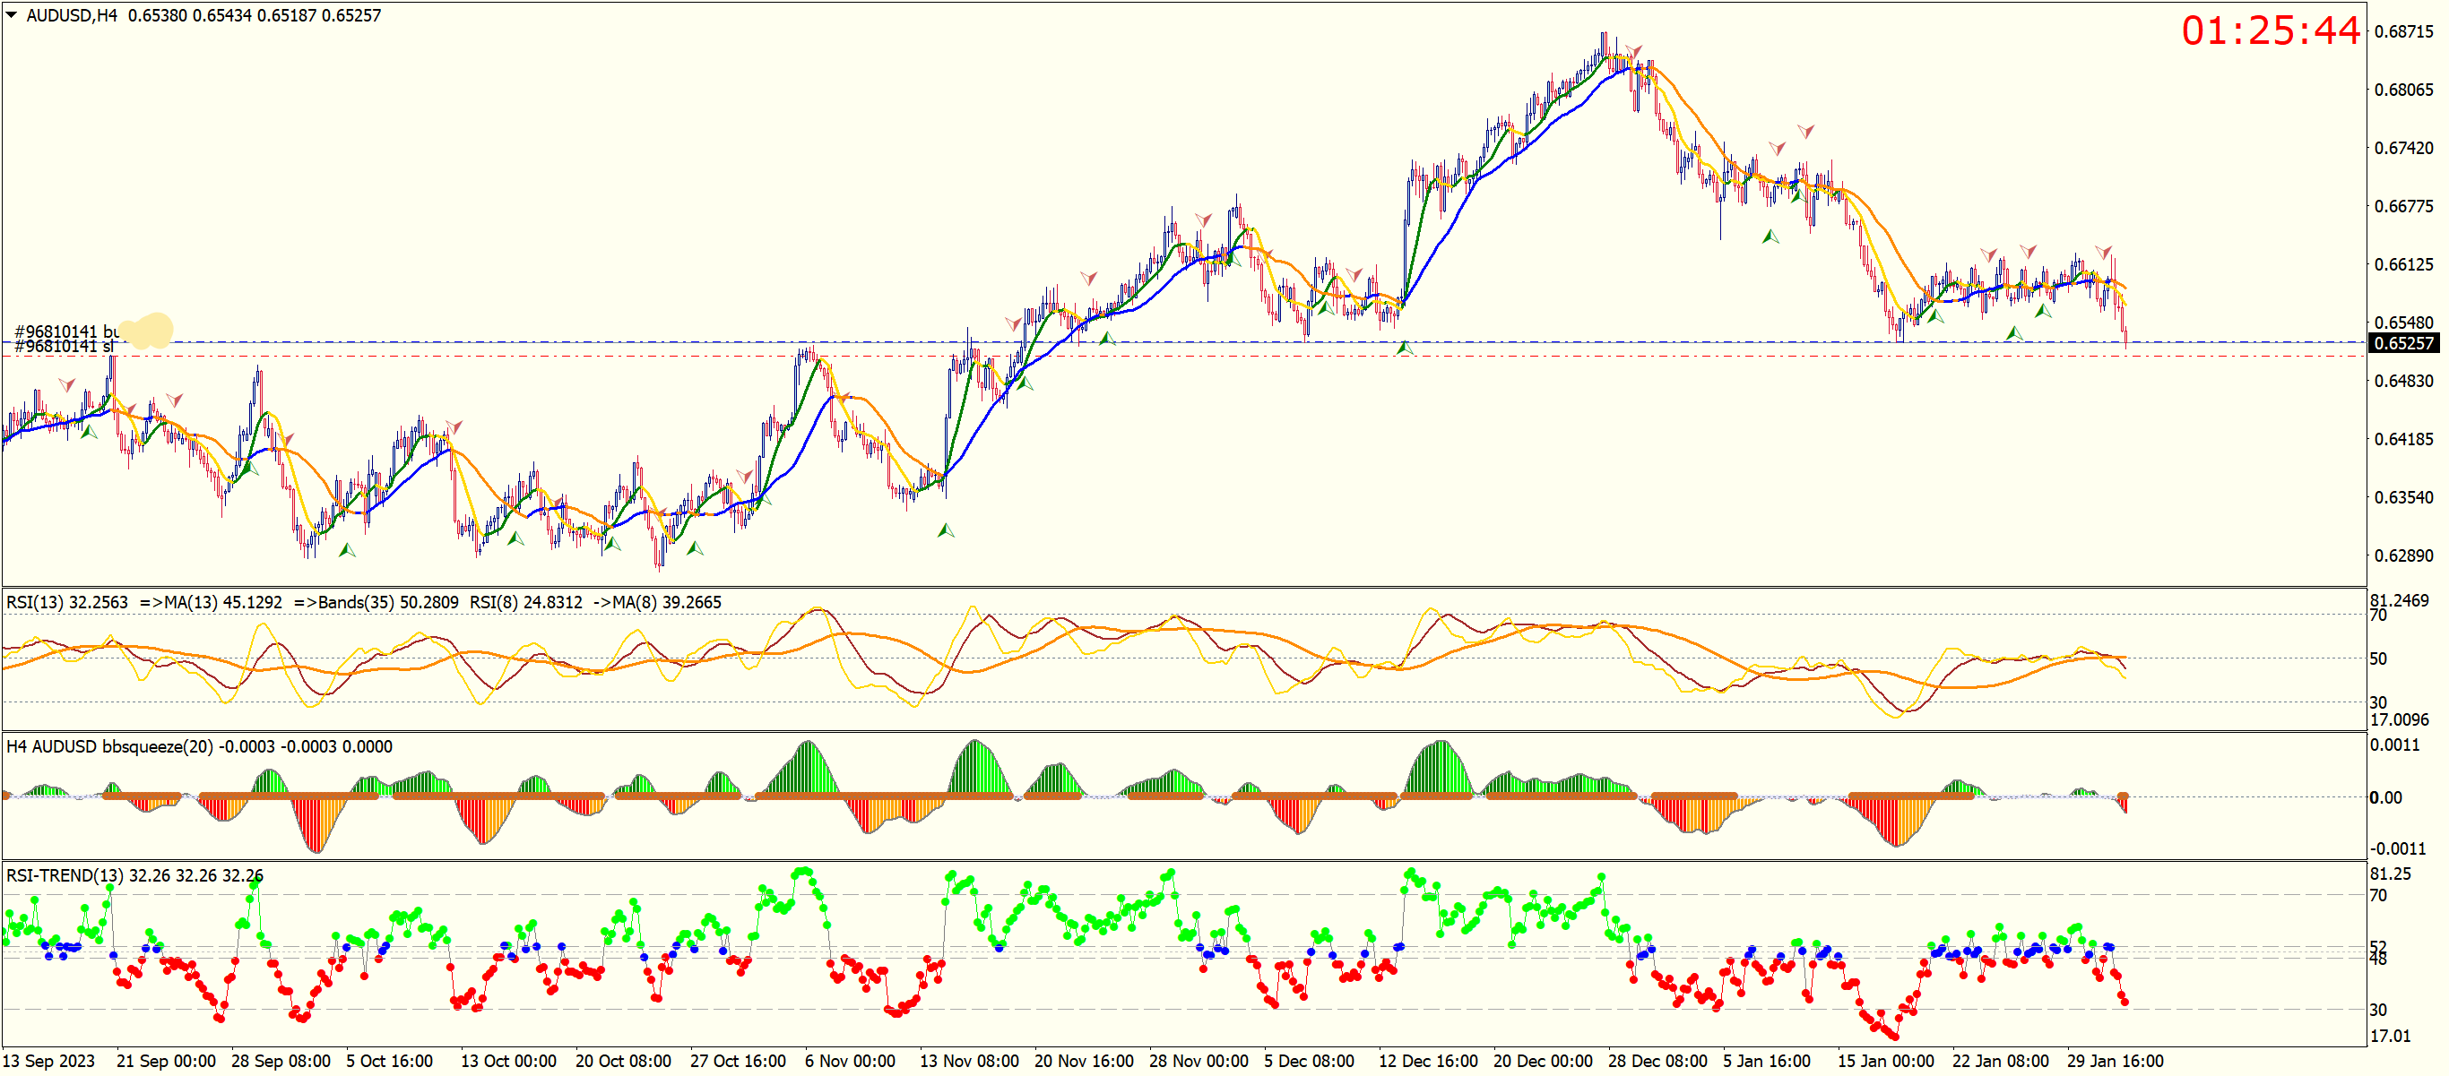Image resolution: width=2449 pixels, height=1076 pixels.
Task: Click the leftmost red sell arrow above September candles
Action: tap(66, 385)
